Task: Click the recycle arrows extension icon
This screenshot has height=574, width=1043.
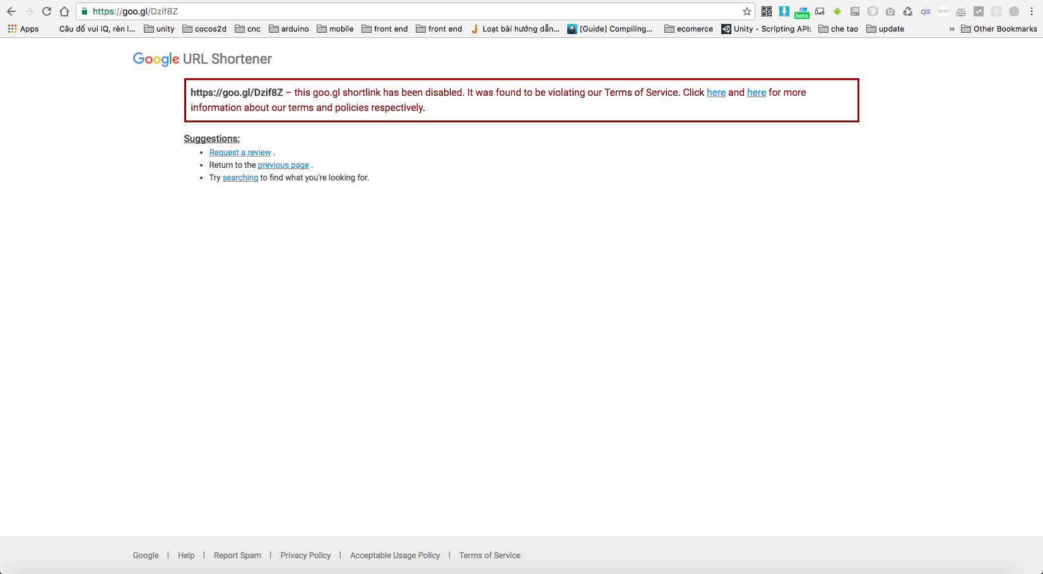Action: (x=908, y=11)
